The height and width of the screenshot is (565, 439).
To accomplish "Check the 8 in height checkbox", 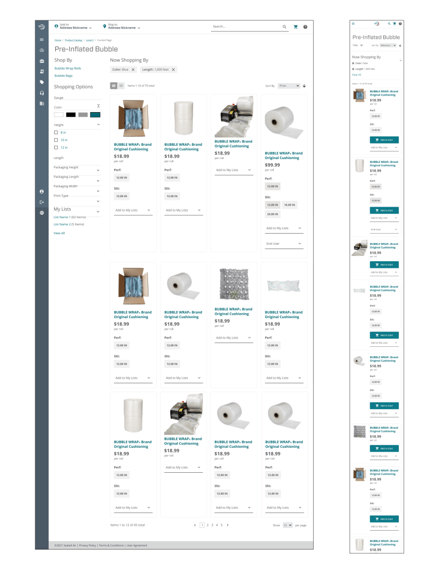I will pyautogui.click(x=56, y=133).
